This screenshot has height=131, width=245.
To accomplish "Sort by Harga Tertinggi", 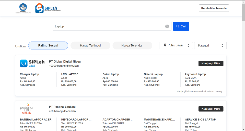I will click(x=90, y=45).
